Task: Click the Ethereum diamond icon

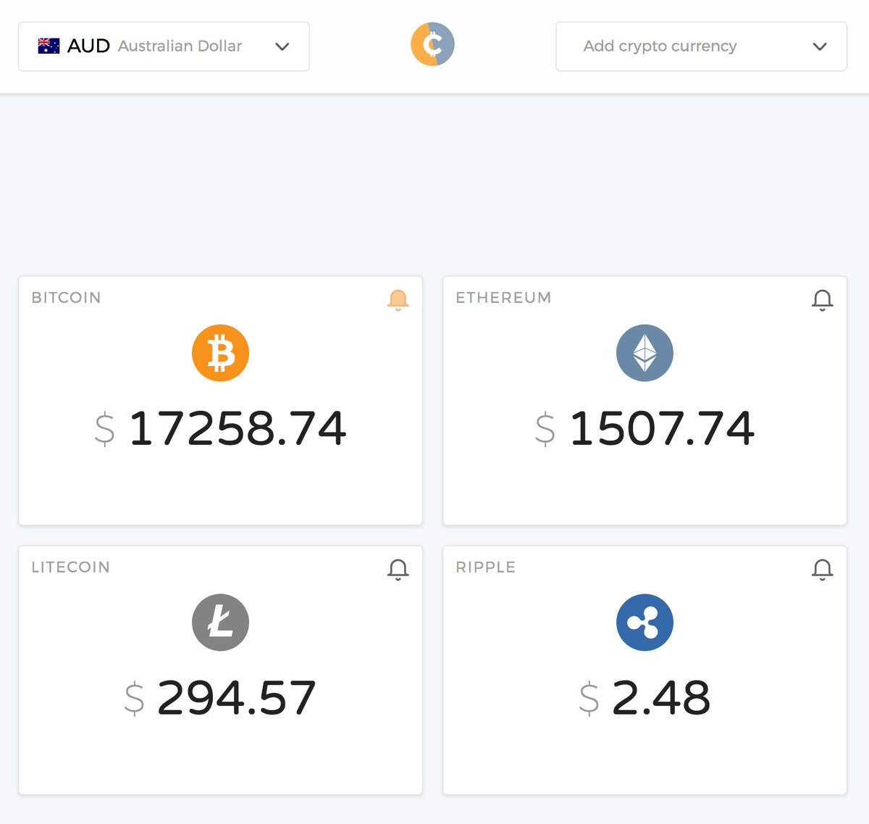Action: pos(645,353)
